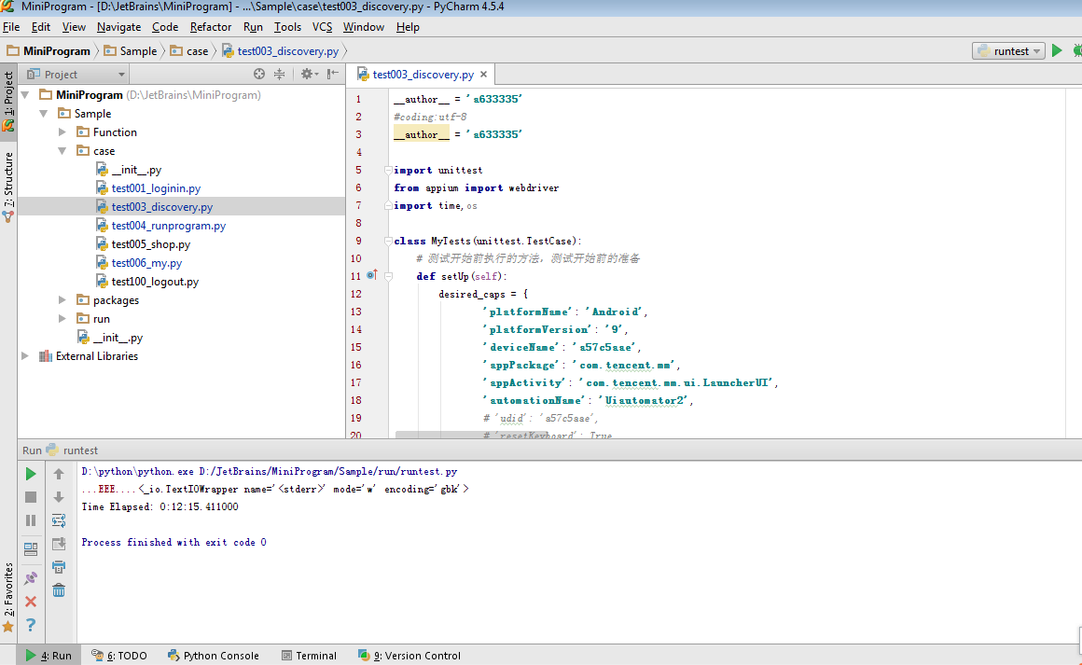Open the Tools menu
The width and height of the screenshot is (1082, 665).
point(287,27)
